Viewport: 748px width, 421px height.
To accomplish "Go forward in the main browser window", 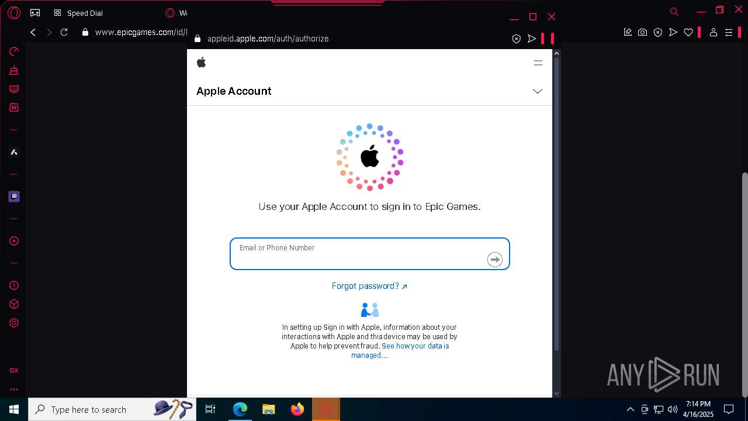I will point(49,32).
